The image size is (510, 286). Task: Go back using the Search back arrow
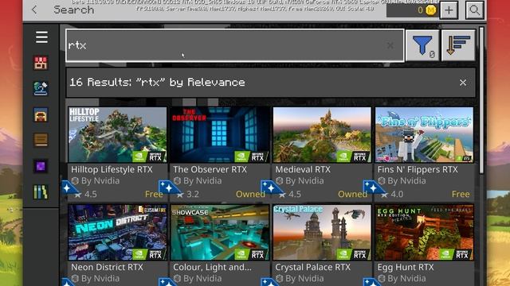(x=34, y=10)
